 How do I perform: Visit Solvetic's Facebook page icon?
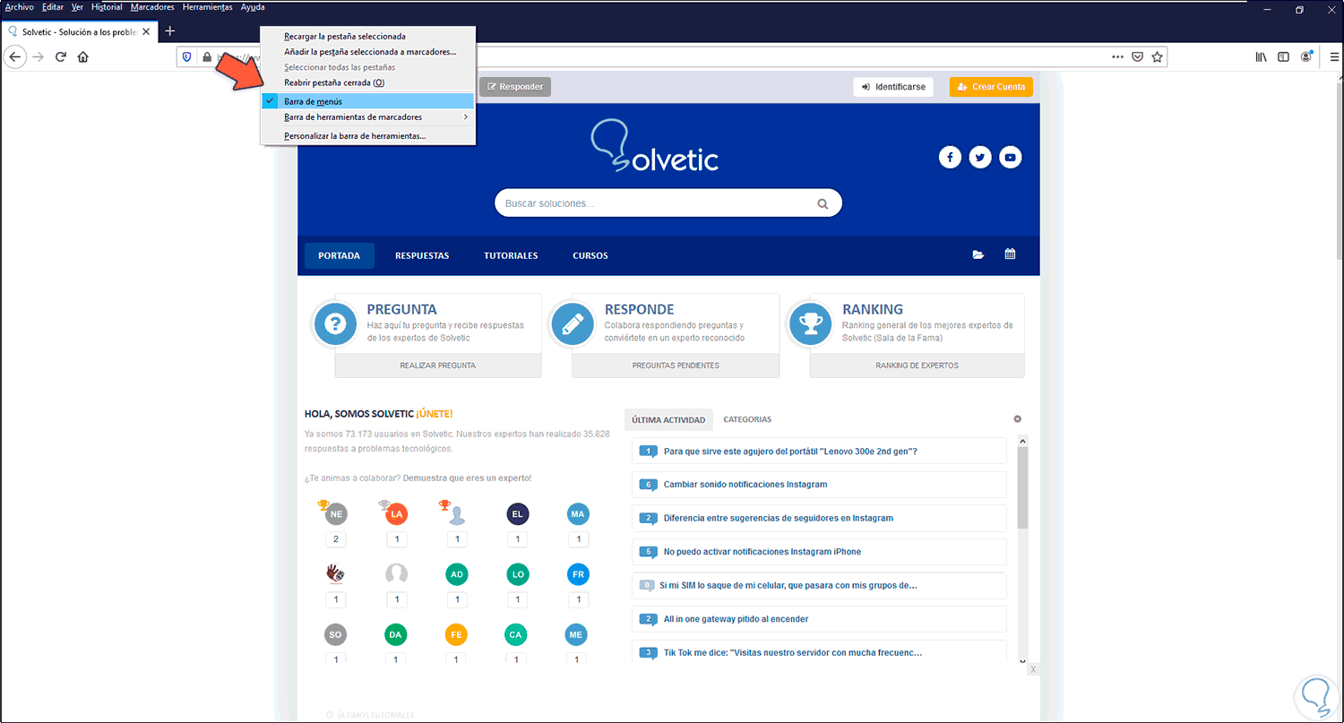pyautogui.click(x=950, y=158)
